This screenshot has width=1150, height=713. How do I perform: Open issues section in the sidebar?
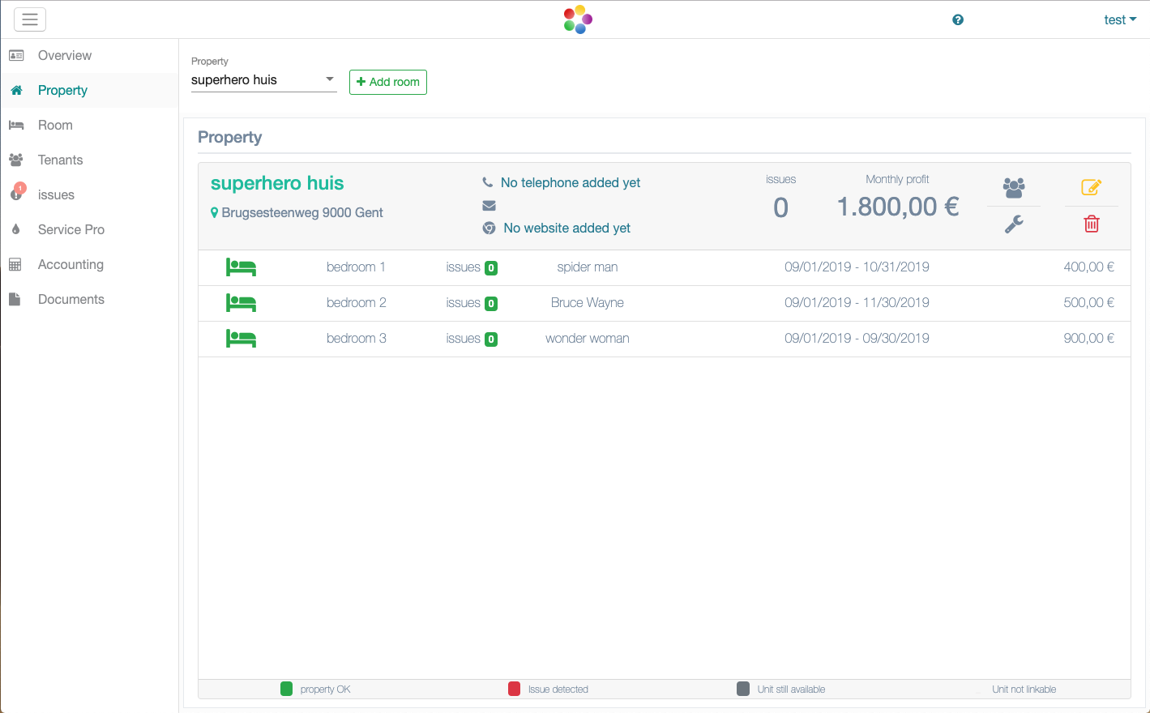click(x=56, y=195)
